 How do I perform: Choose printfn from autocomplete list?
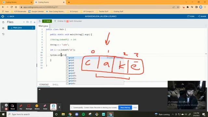pos(95,76)
